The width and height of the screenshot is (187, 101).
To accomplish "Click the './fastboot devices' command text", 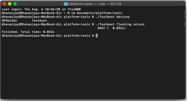I will 113,17.
